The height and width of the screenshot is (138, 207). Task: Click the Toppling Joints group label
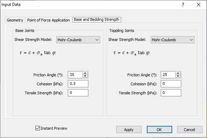122,31
